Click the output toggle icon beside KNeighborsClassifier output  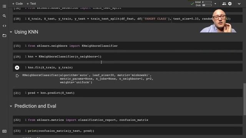[x=17, y=76]
